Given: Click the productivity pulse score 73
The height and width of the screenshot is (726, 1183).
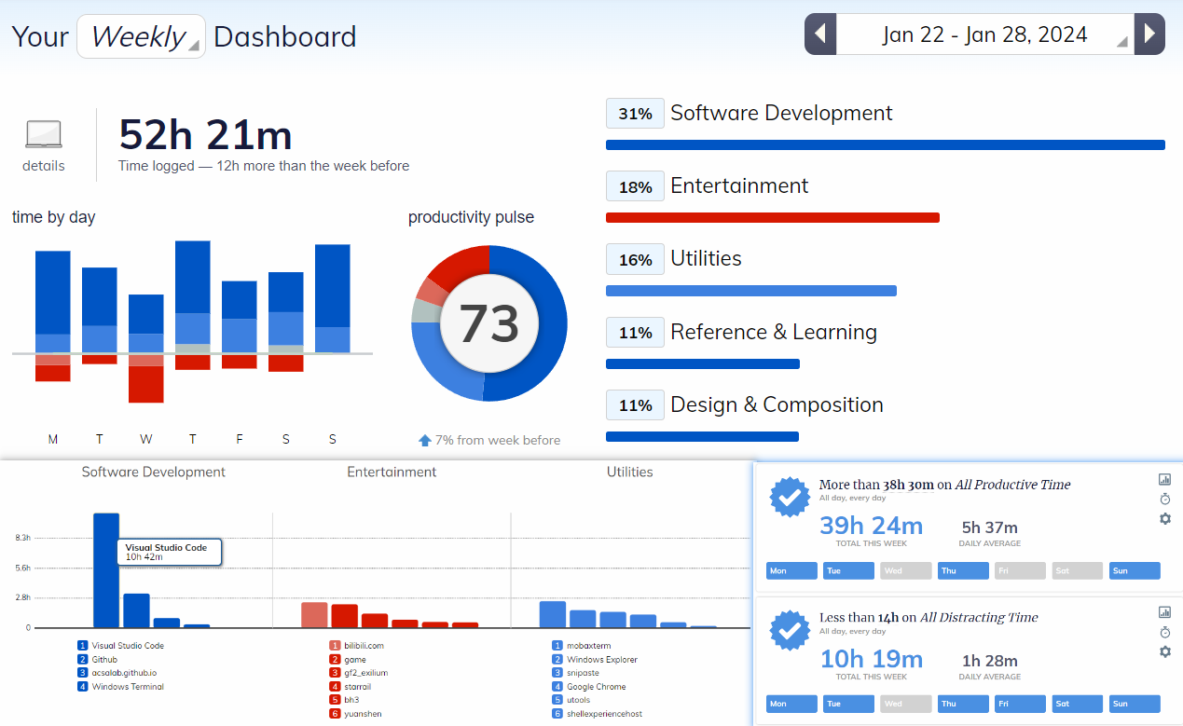Looking at the screenshot, I should [x=489, y=323].
